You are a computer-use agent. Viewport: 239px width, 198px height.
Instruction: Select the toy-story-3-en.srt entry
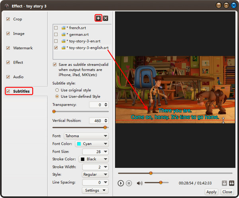(82, 41)
